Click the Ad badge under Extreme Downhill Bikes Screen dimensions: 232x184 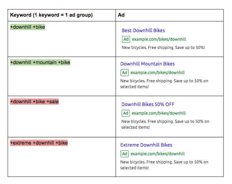pos(124,153)
